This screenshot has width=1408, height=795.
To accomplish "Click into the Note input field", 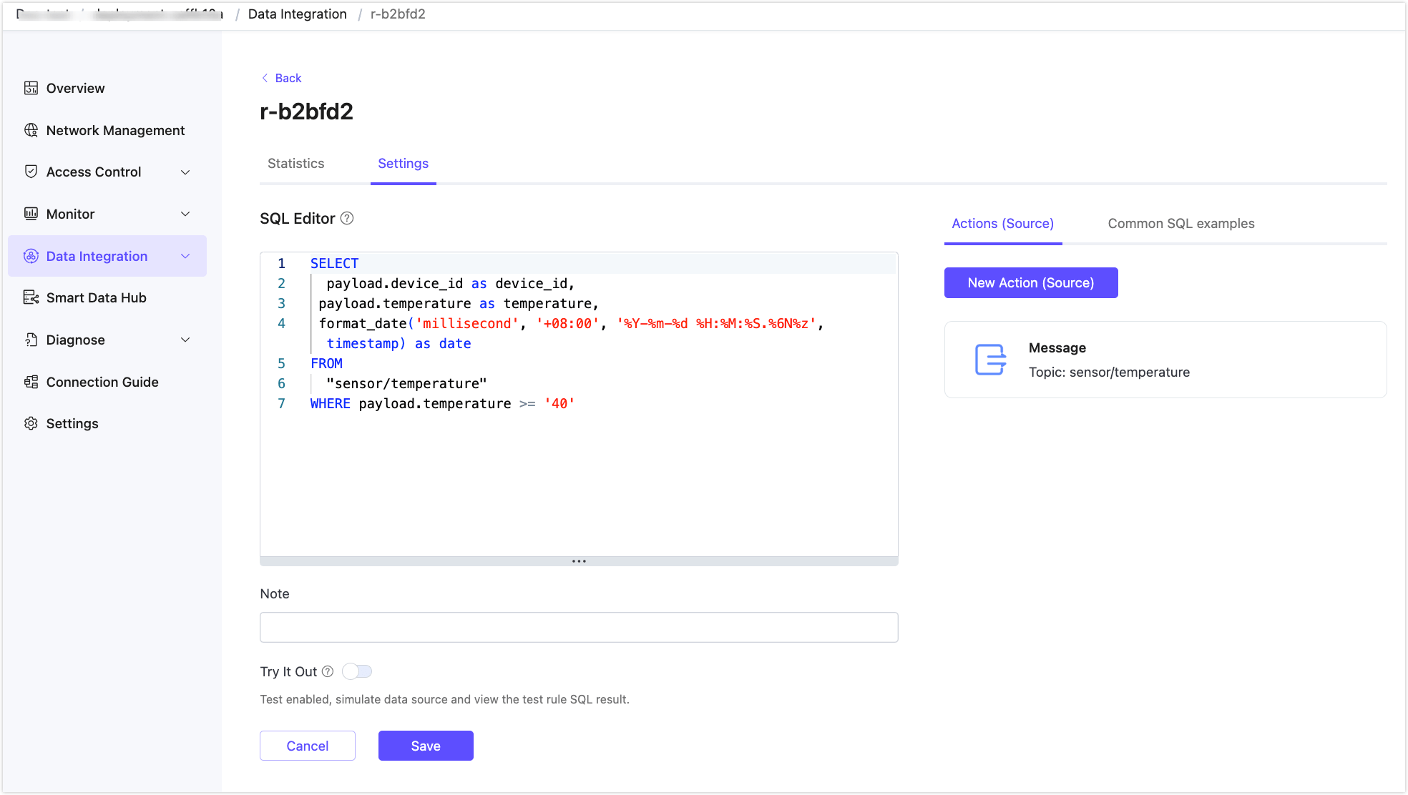I will (579, 627).
